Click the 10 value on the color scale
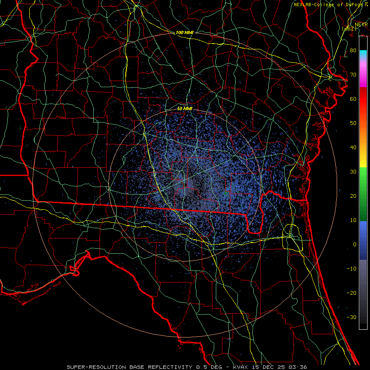The height and width of the screenshot is (370, 370). (353, 220)
